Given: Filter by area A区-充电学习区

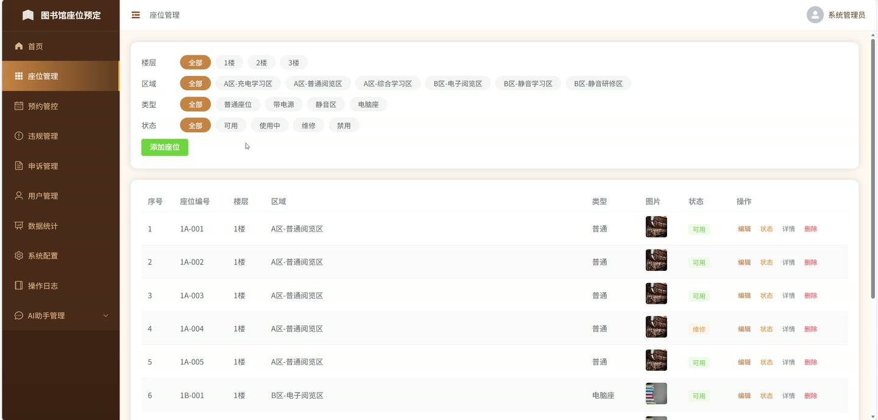Looking at the screenshot, I should 248,83.
